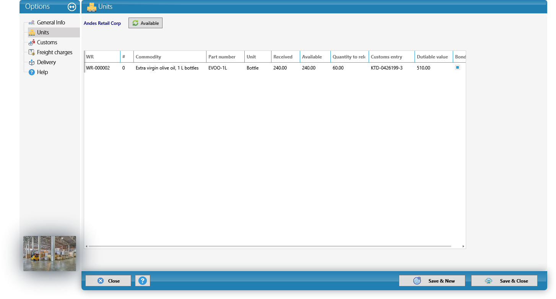The width and height of the screenshot is (556, 299).
Task: Click the Customs entry column header
Action: pyautogui.click(x=392, y=57)
